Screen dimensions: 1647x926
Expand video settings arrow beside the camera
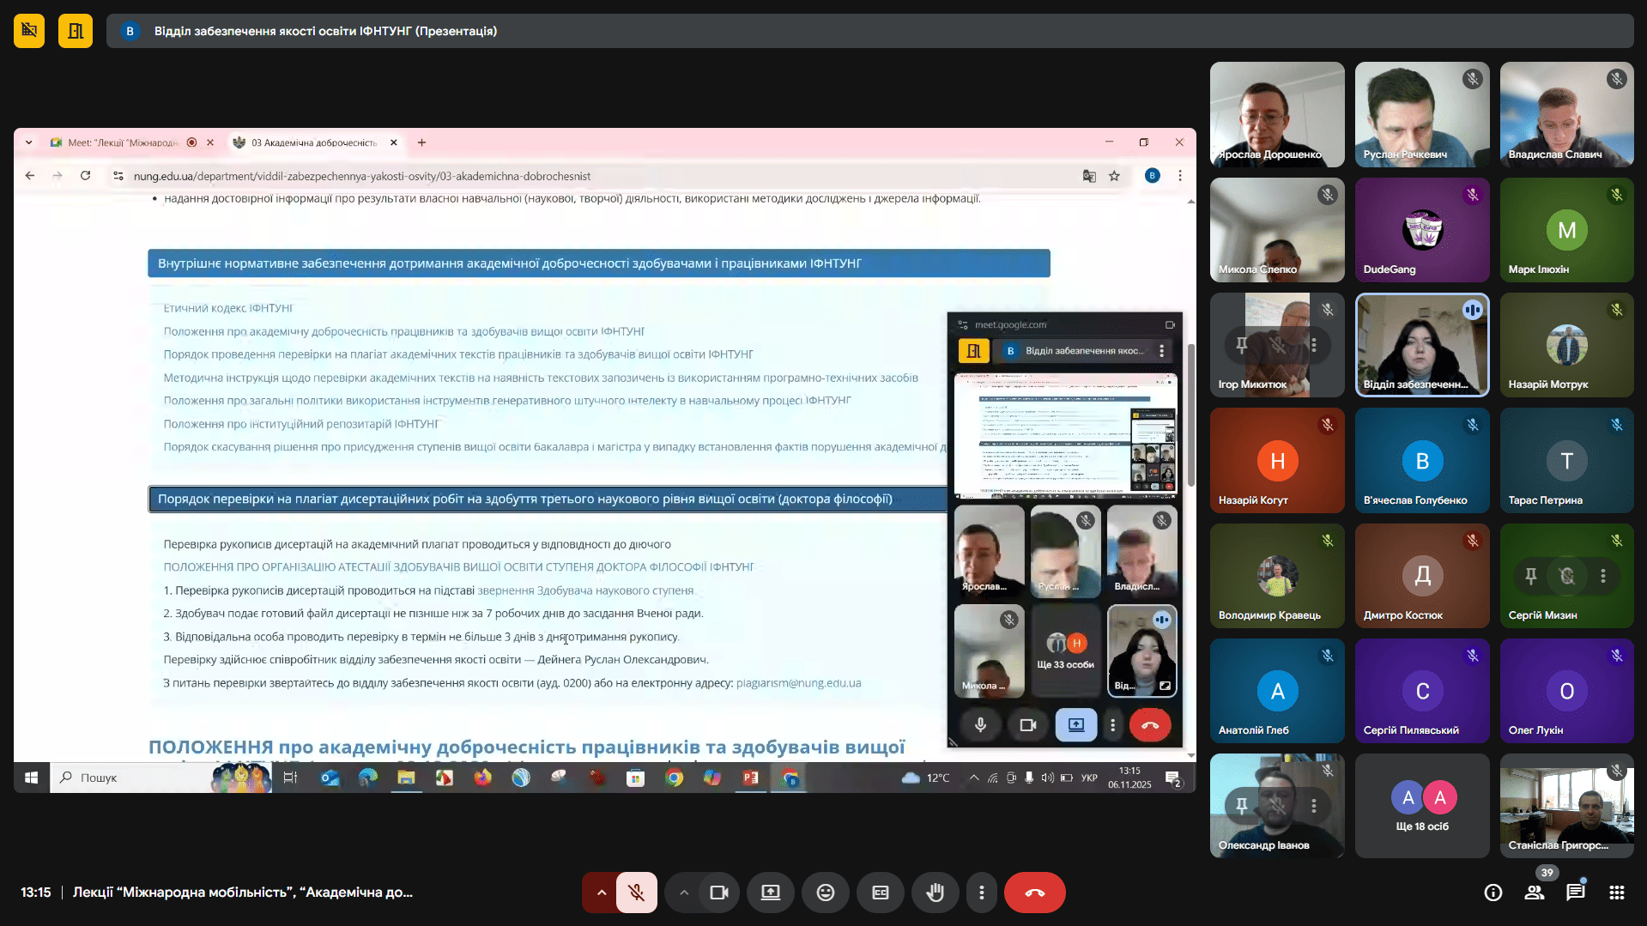tap(683, 893)
